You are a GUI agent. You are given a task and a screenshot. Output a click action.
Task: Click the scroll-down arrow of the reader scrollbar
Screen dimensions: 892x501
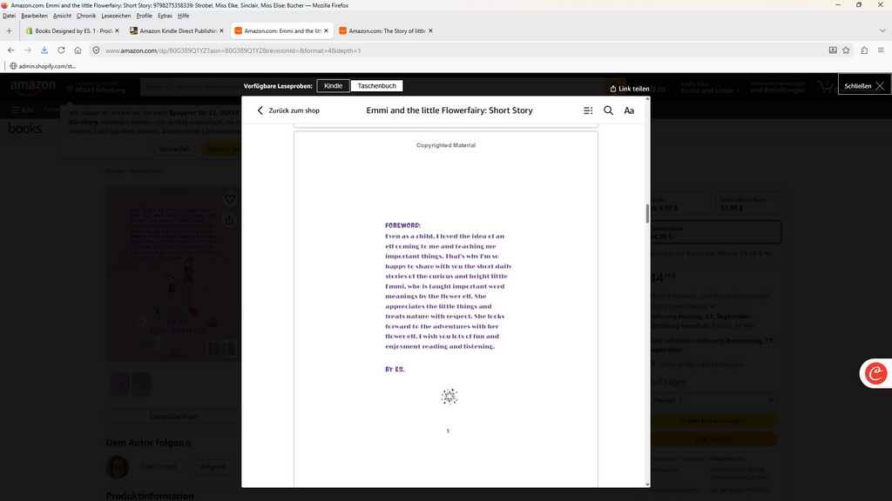(647, 484)
